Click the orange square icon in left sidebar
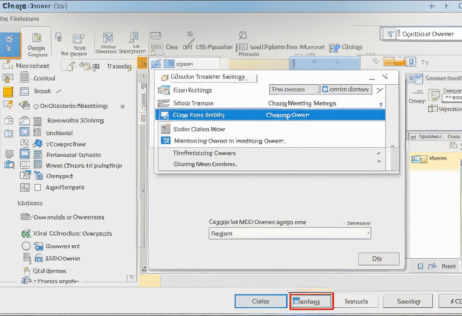Screen dimensions: 462x316 pos(8,92)
